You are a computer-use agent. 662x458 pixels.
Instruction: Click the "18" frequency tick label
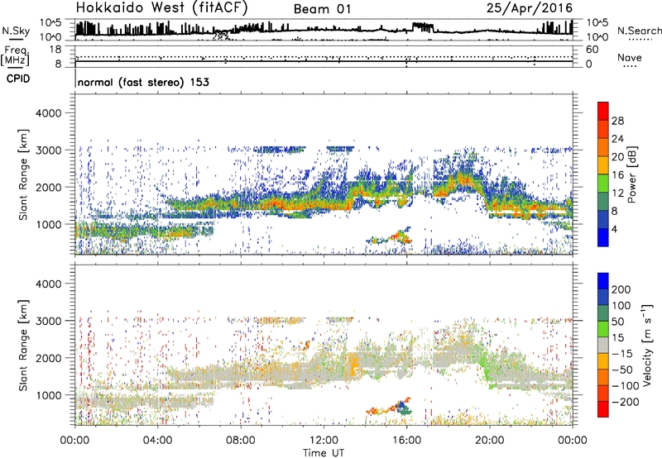click(55, 50)
